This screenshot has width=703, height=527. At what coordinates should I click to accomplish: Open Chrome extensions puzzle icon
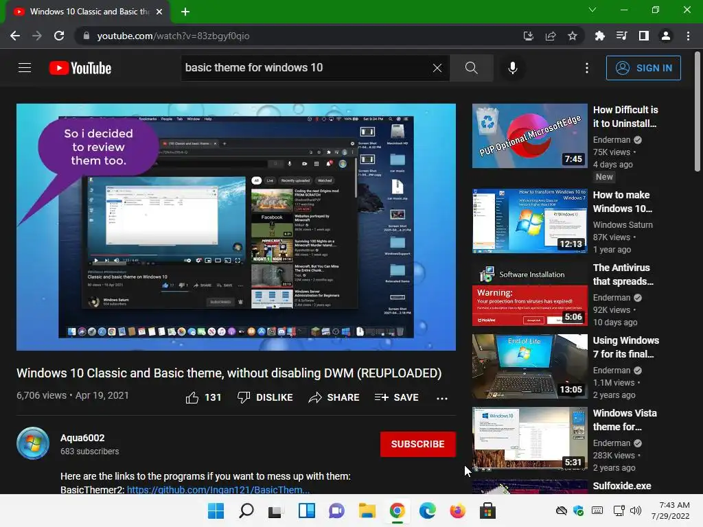600,36
